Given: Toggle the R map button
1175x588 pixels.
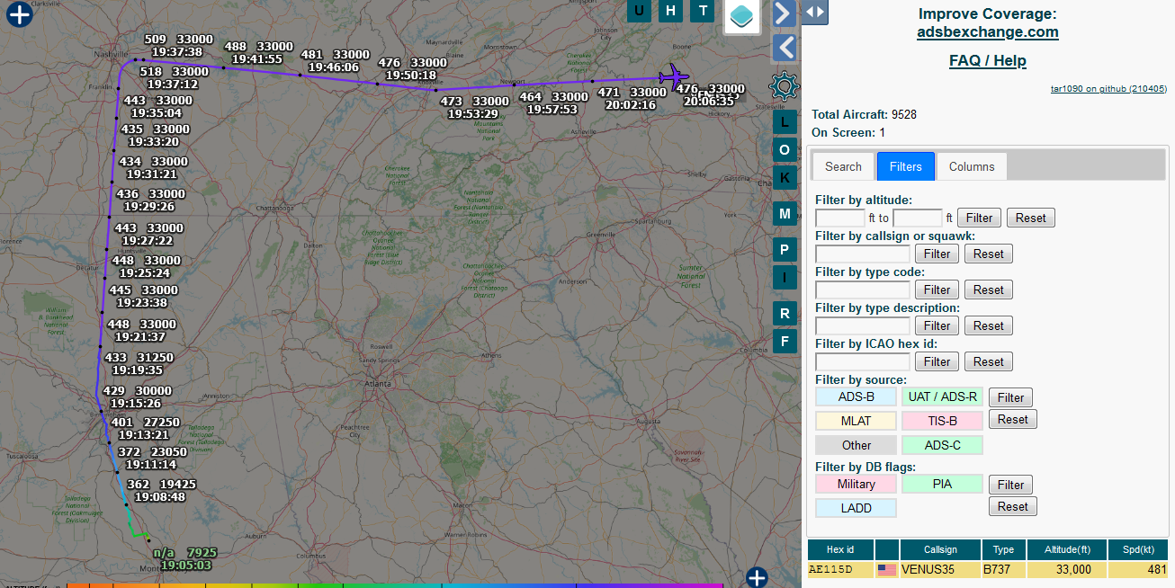Looking at the screenshot, I should coord(785,314).
